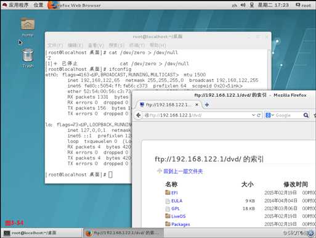Open the root user menu

pos(304,5)
